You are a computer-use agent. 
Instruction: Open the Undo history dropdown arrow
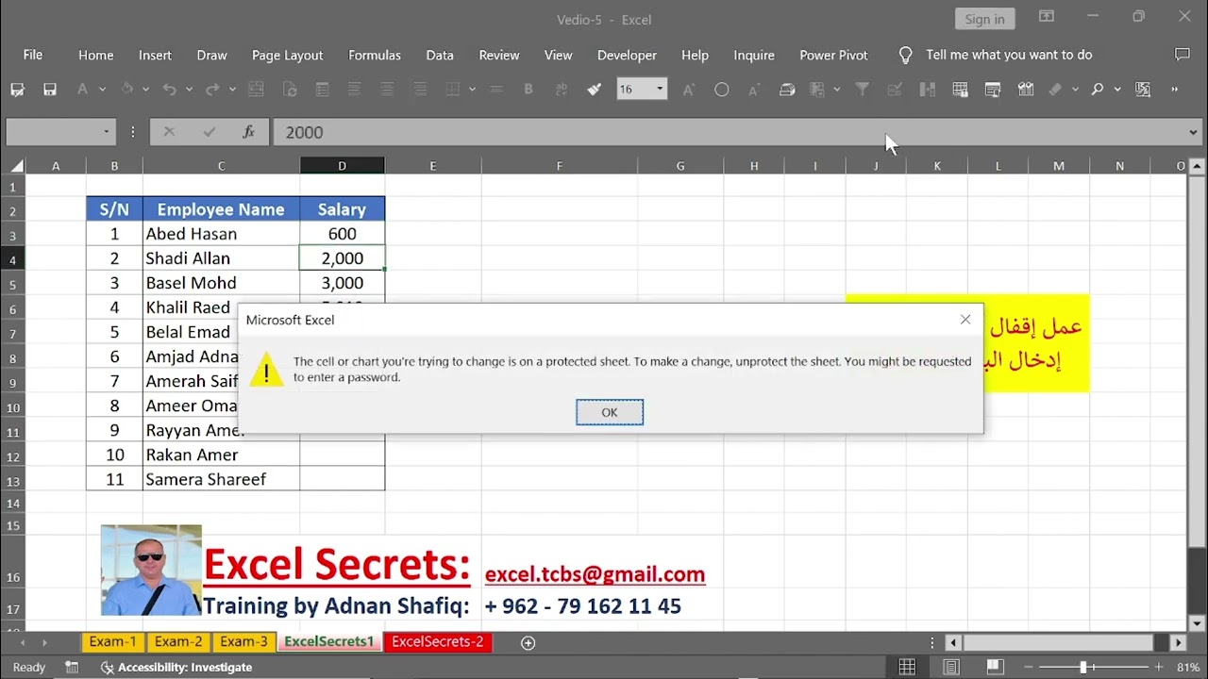click(189, 90)
